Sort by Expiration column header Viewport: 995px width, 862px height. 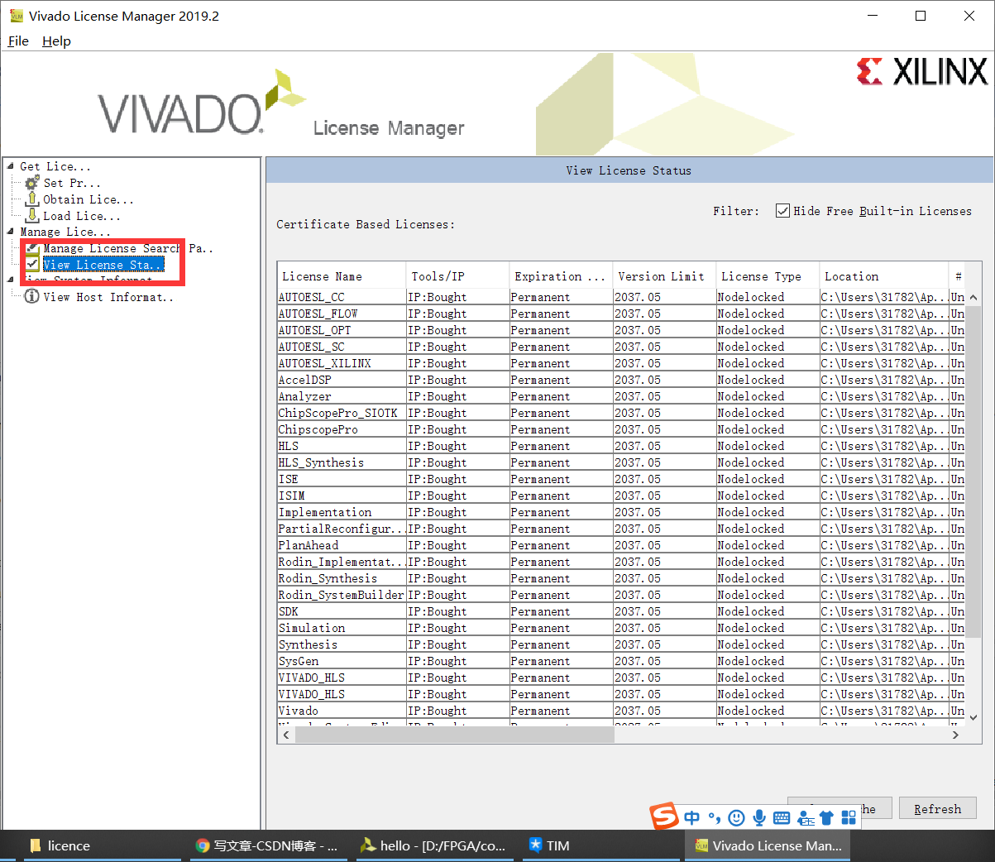pyautogui.click(x=561, y=276)
